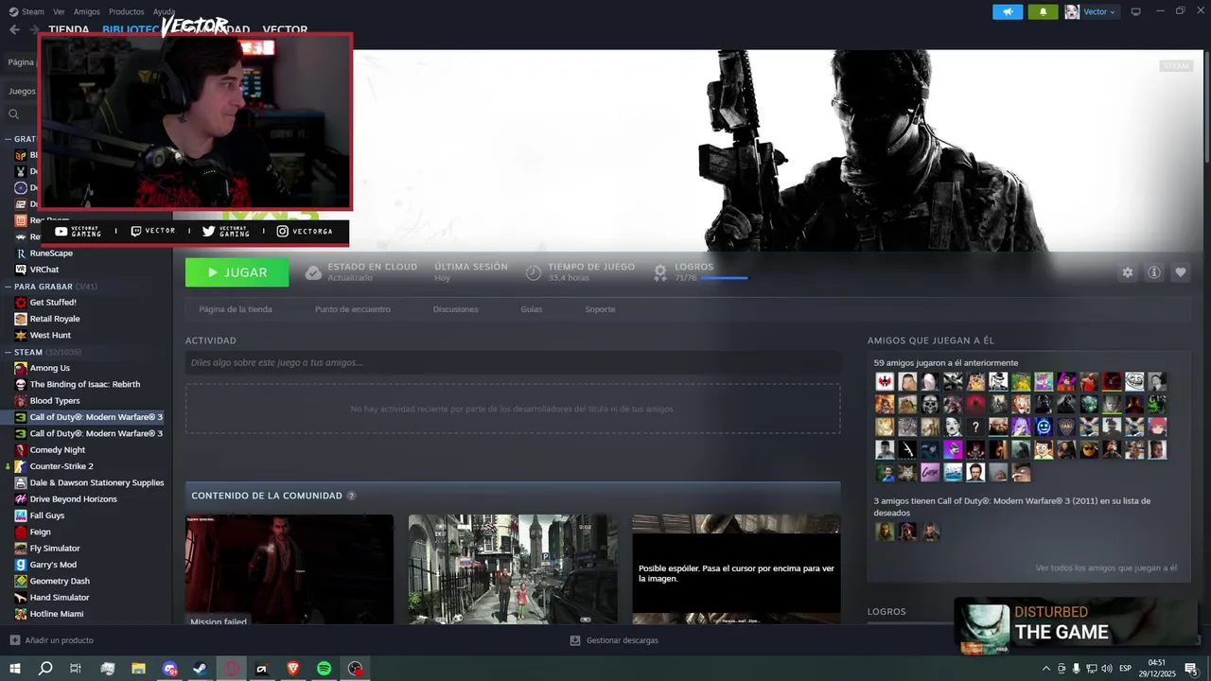Click help icon beside Contenido de la comunidad
Viewport: 1211px width, 681px height.
click(x=351, y=496)
